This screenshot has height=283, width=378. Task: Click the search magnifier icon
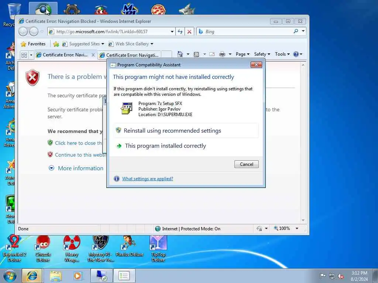[x=296, y=31]
